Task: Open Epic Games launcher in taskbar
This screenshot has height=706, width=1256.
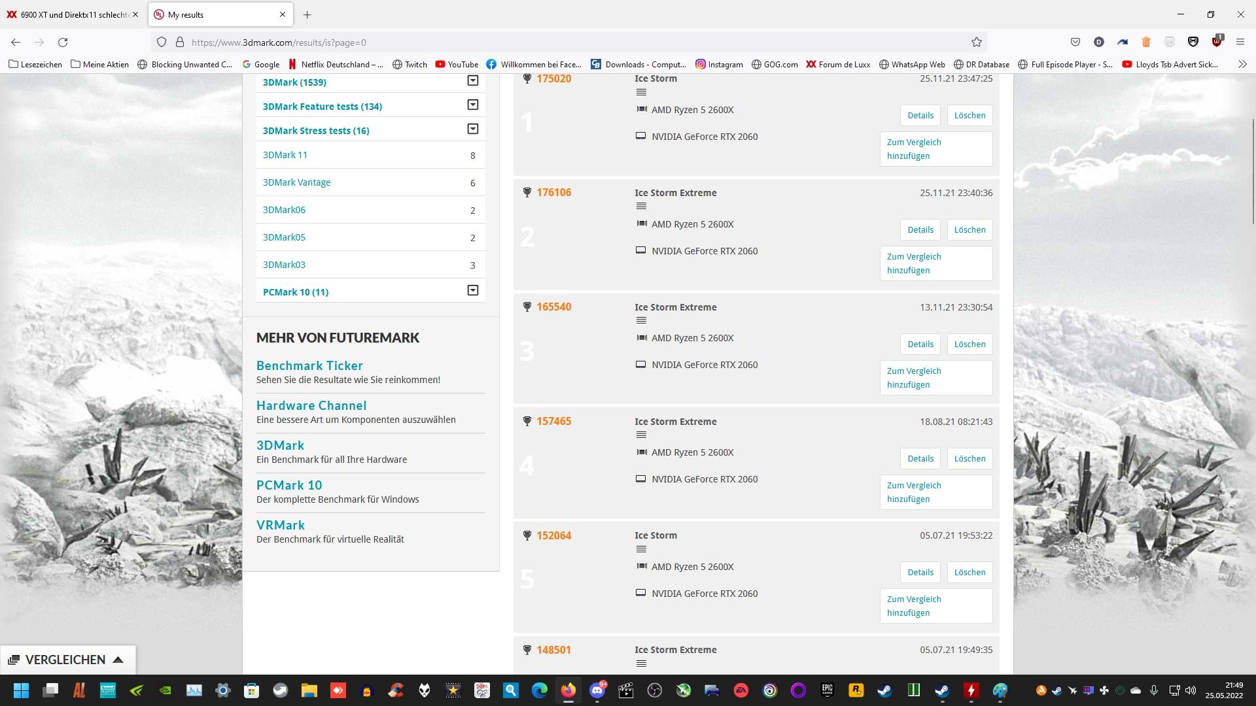Action: 827,690
